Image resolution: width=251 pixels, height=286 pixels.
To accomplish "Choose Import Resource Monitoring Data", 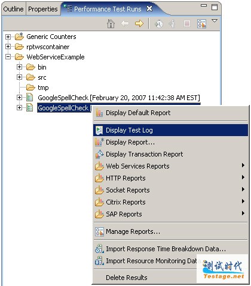I will pyautogui.click(x=170, y=261).
